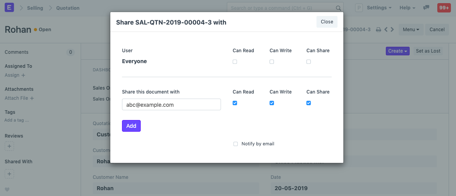Viewport: 456px width, 196px height.
Task: Click the ERPNext home logo icon
Action: click(x=9, y=7)
